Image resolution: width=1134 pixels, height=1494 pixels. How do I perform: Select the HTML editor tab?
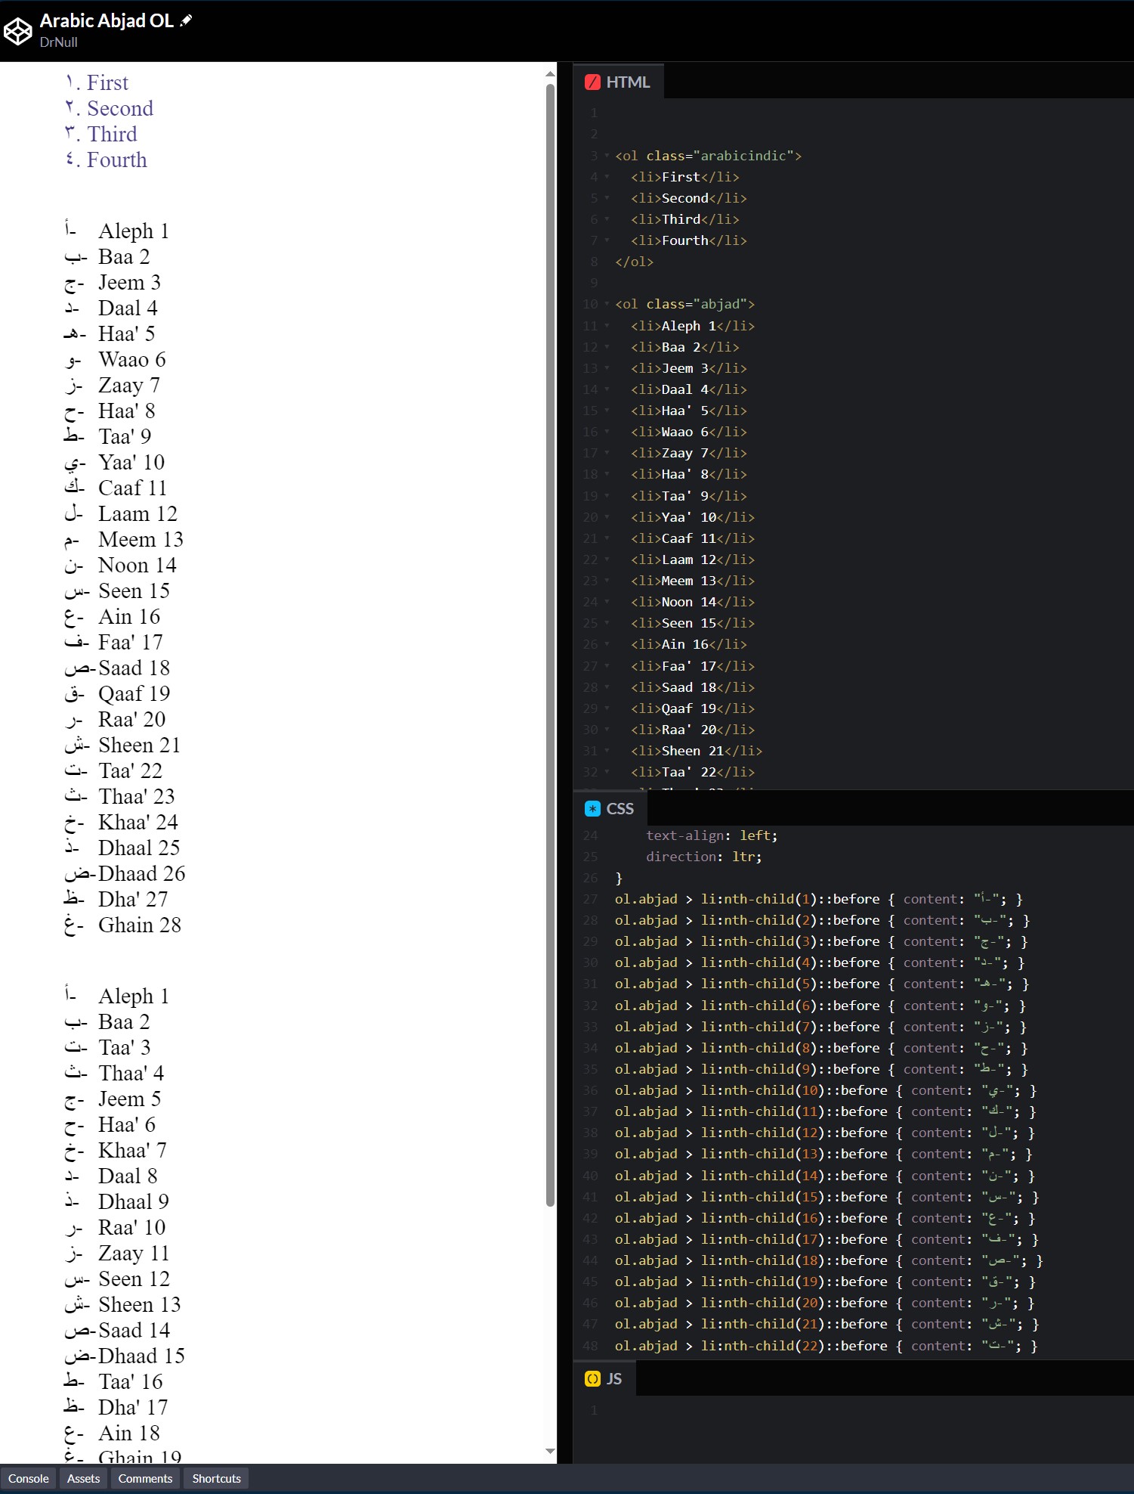[x=620, y=82]
